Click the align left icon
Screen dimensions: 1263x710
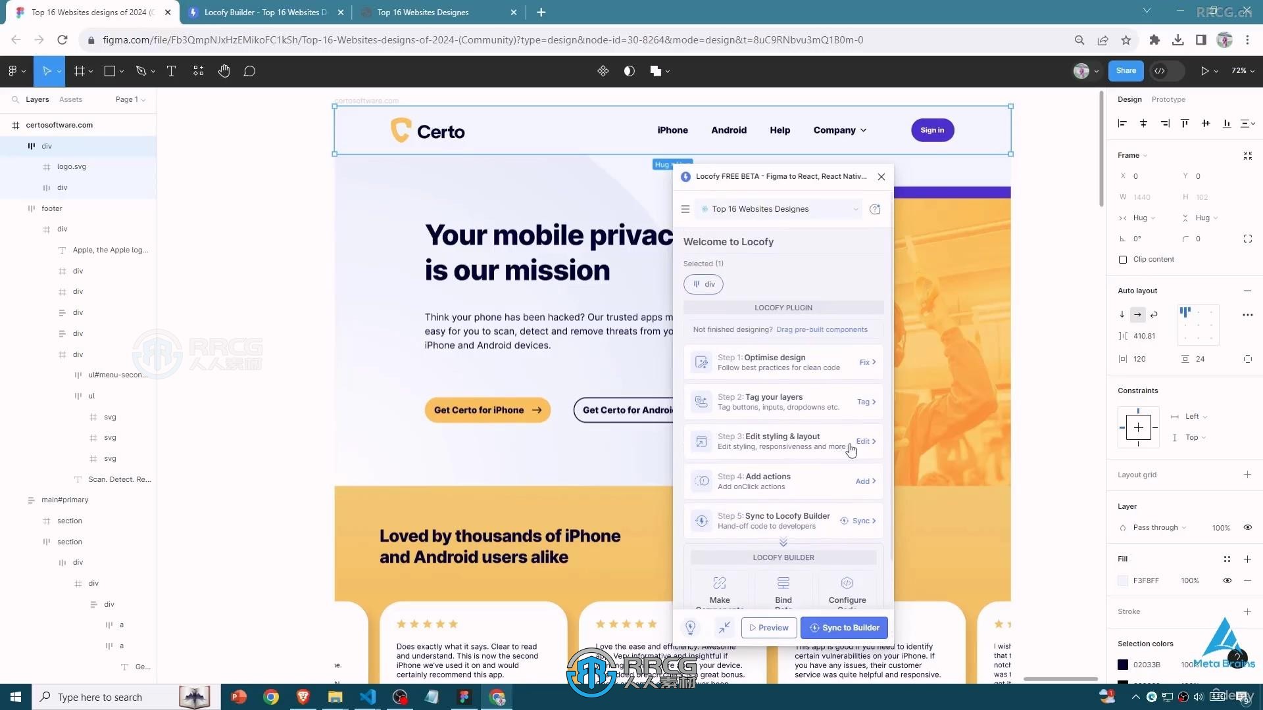1122,124
